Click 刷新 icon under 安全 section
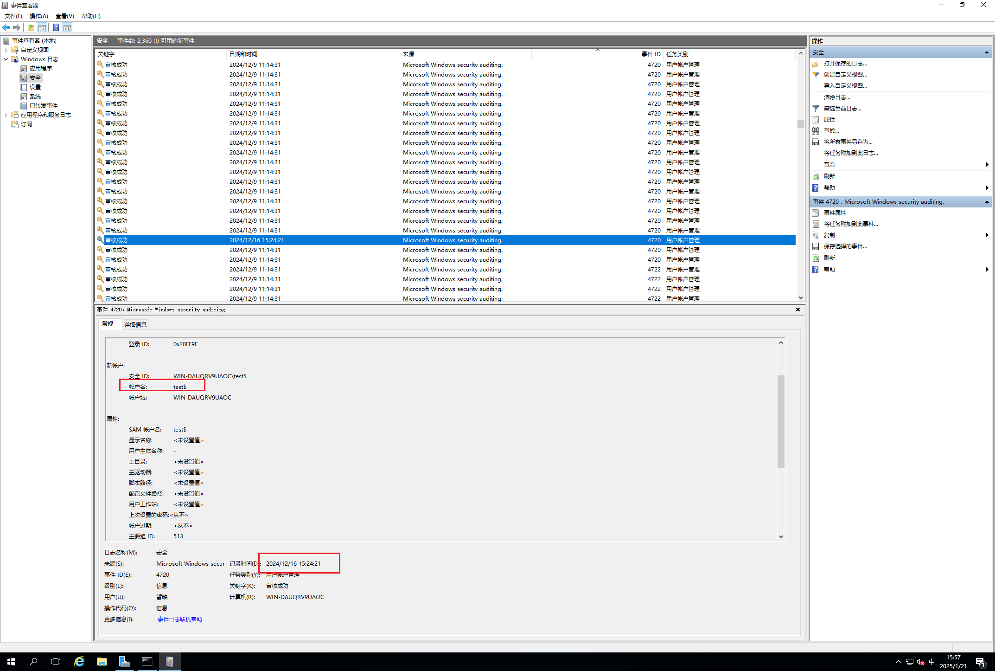 (x=816, y=176)
